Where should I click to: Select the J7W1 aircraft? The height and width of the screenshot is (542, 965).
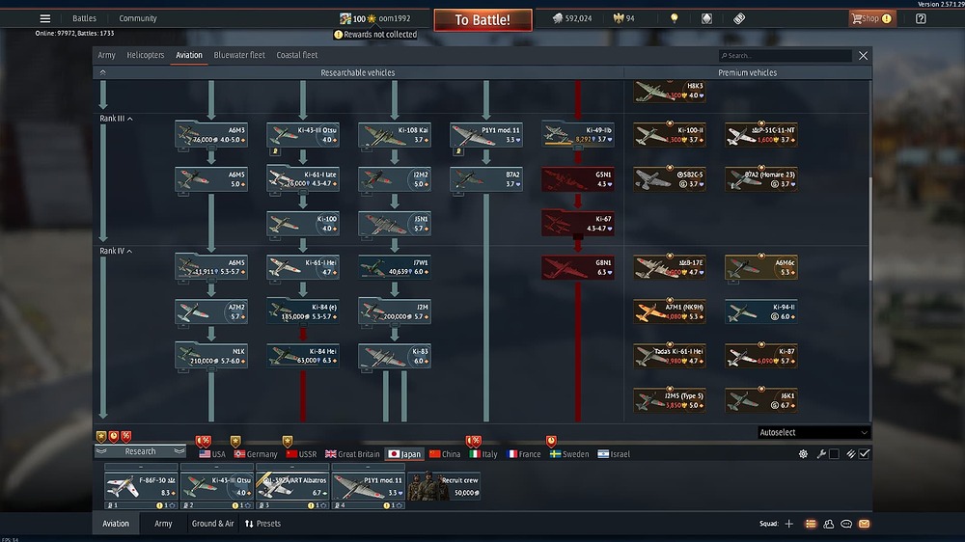[395, 267]
